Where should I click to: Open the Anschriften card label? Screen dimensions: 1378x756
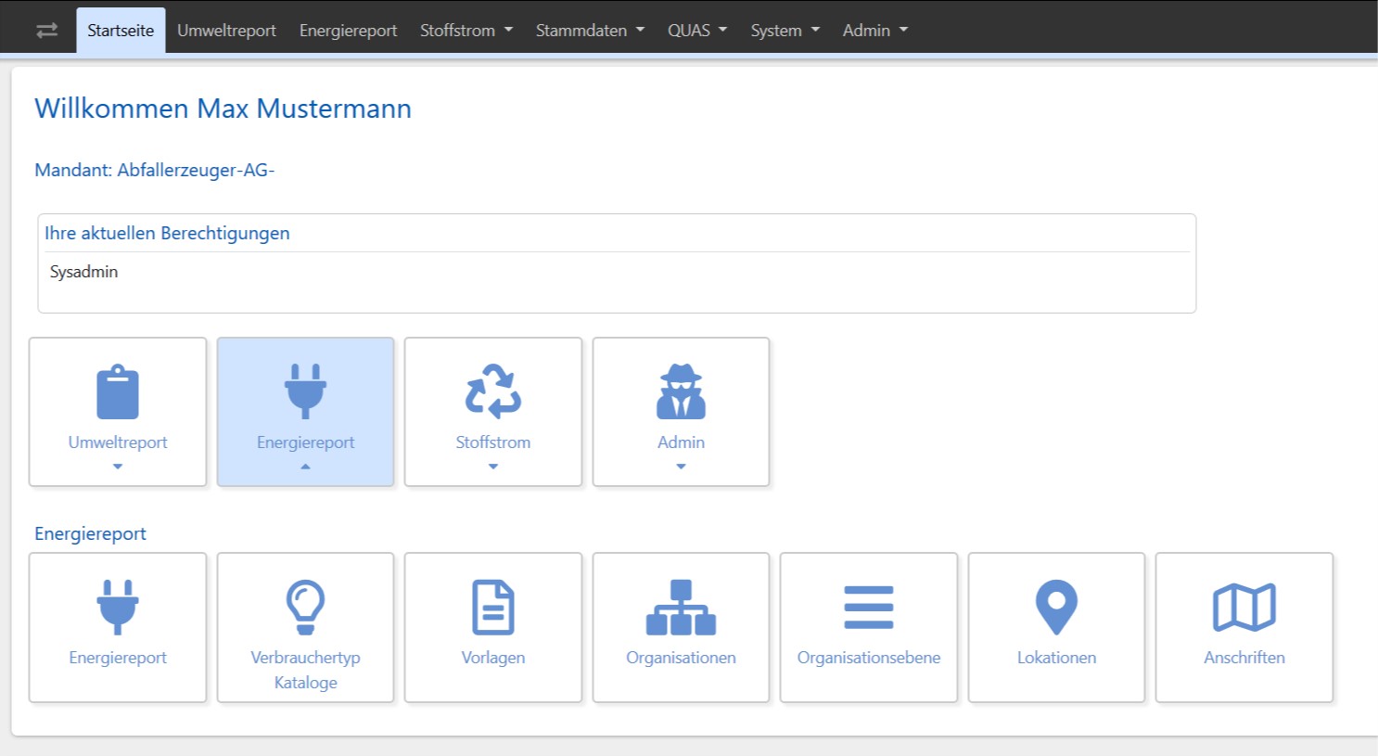tap(1244, 658)
